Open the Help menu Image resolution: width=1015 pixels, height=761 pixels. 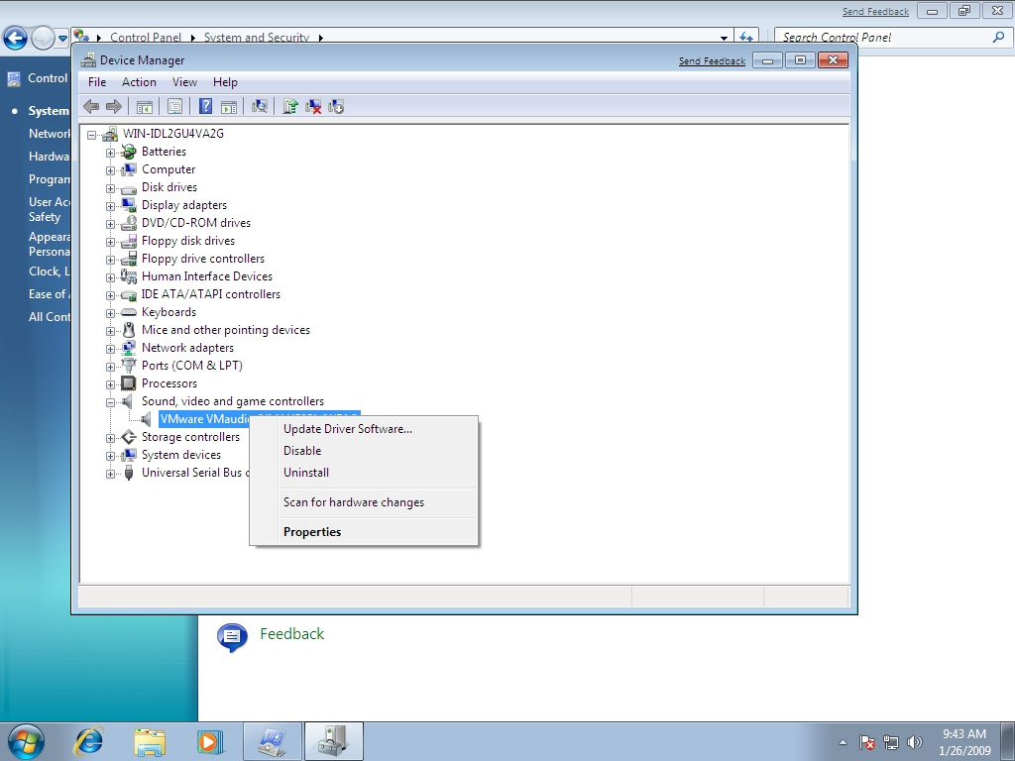(x=225, y=82)
